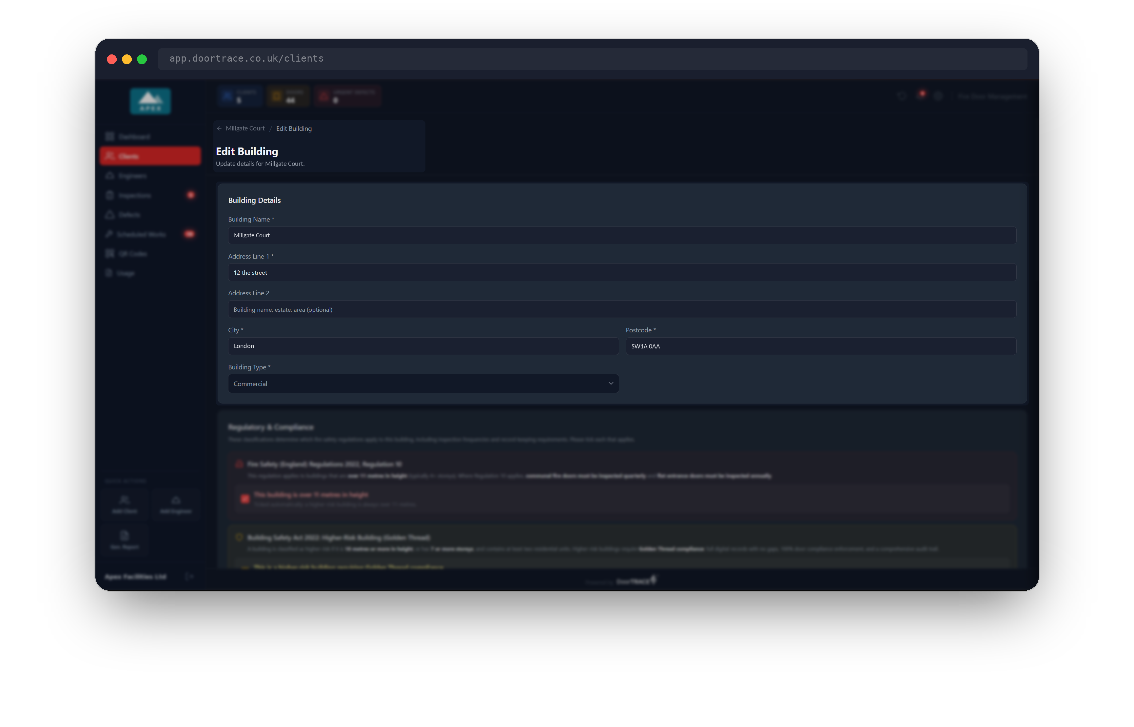Toggle the over 11 metres height checkbox
Screen dimensions: 1134x727
(x=244, y=499)
